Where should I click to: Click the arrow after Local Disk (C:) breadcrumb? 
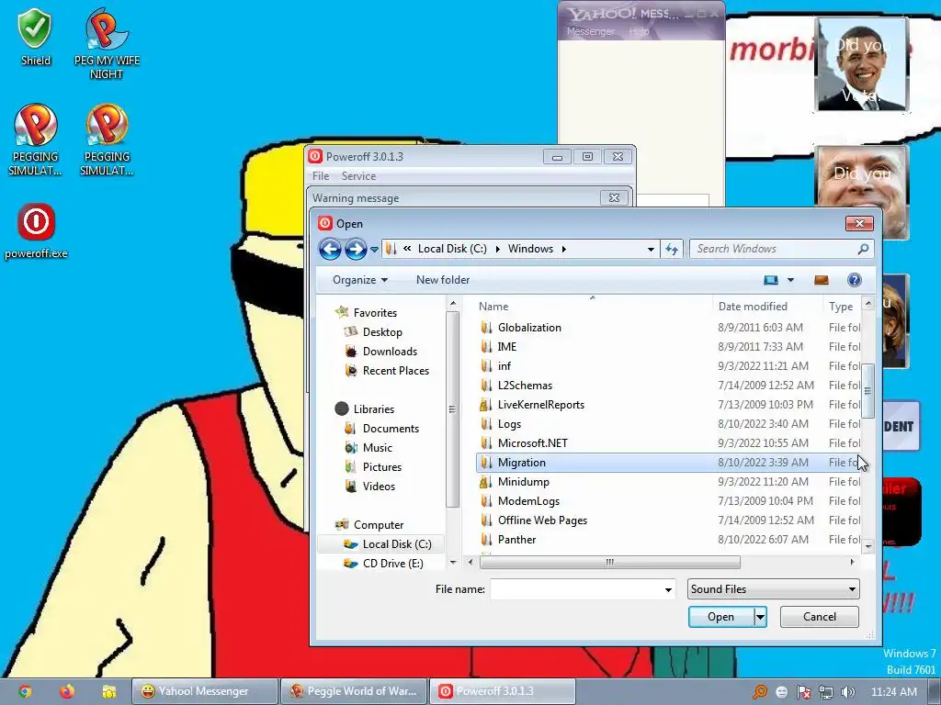[x=497, y=249]
